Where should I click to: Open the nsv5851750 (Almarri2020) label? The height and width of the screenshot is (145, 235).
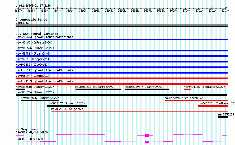pos(35,92)
